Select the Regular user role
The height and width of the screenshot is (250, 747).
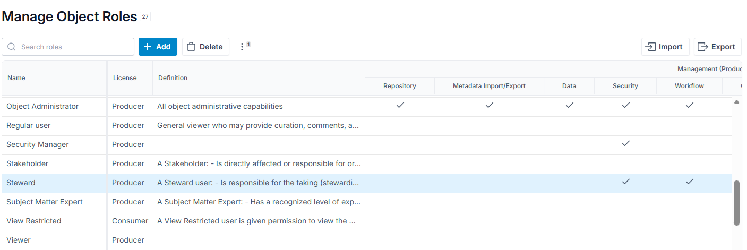[29, 125]
